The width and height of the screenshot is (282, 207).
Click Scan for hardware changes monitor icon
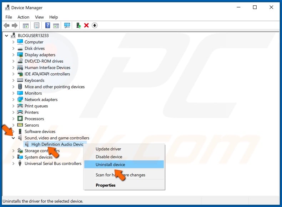(67, 26)
